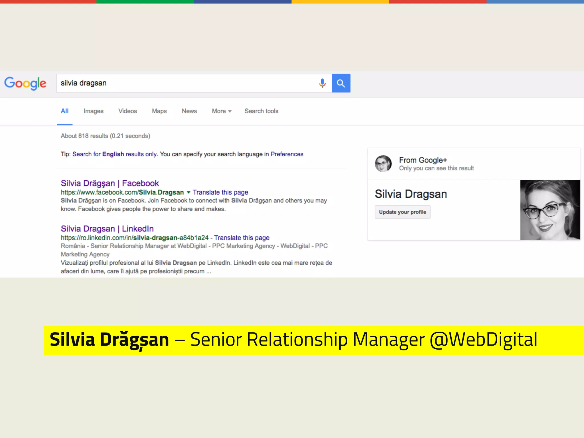Screen dimensions: 584x438
Task: Expand arrow next to the Facebook URL
Action: [x=188, y=192]
